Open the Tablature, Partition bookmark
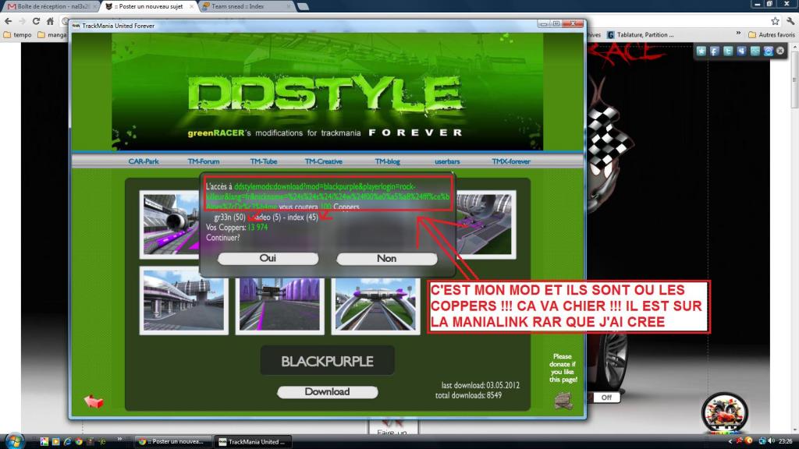This screenshot has height=449, width=799. (641, 34)
